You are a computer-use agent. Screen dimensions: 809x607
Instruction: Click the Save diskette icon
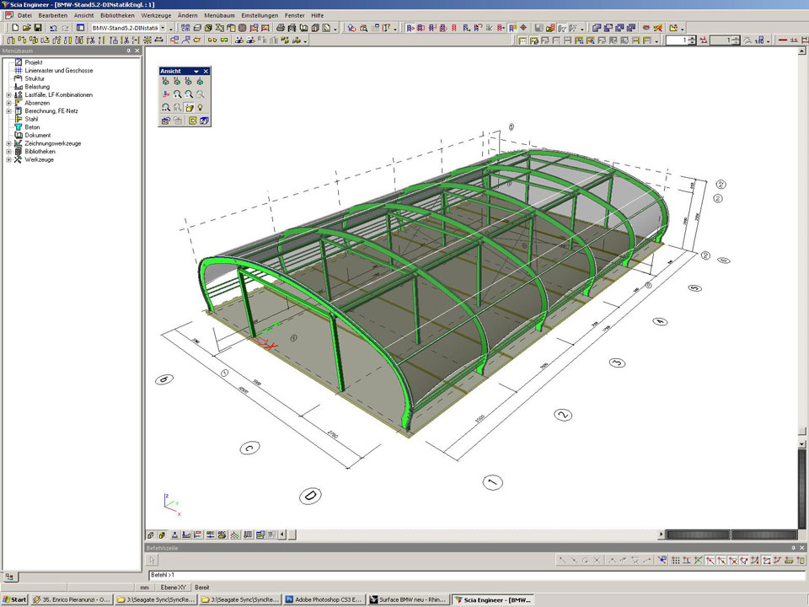(x=38, y=28)
